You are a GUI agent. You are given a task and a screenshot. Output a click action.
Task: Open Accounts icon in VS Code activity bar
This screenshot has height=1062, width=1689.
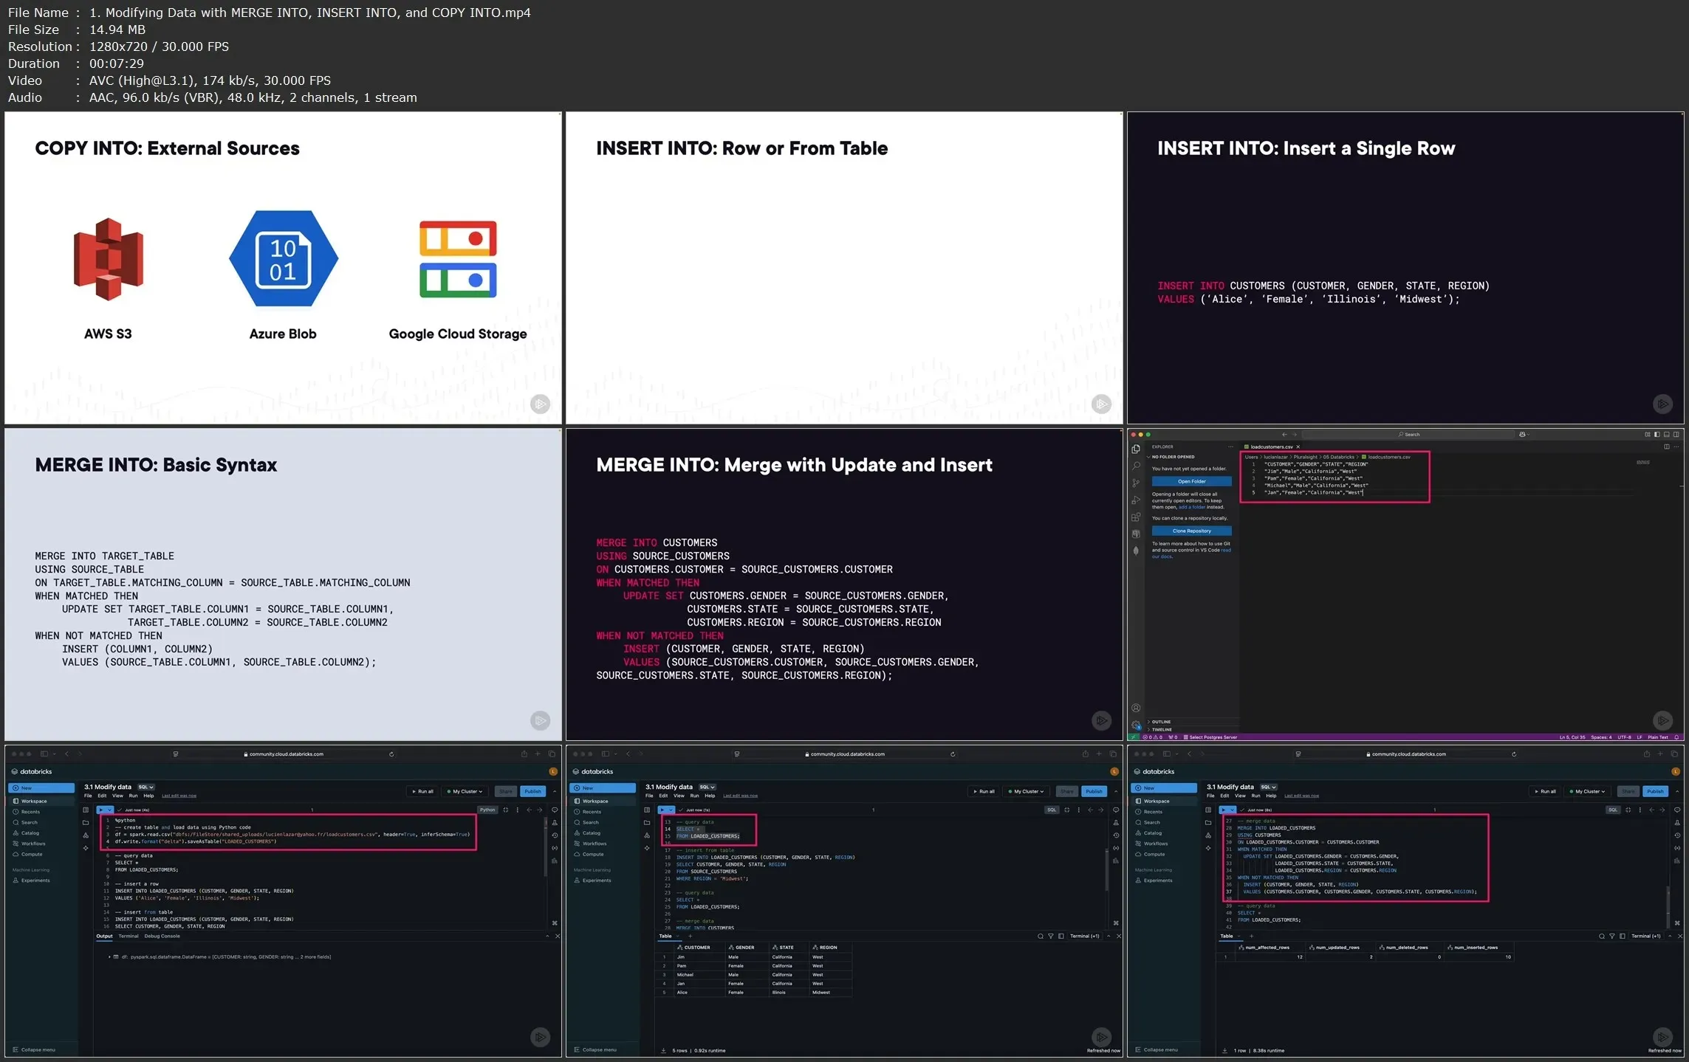[x=1136, y=708]
